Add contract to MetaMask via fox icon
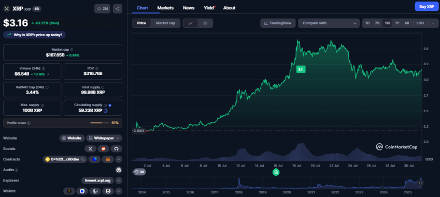 pos(108,159)
